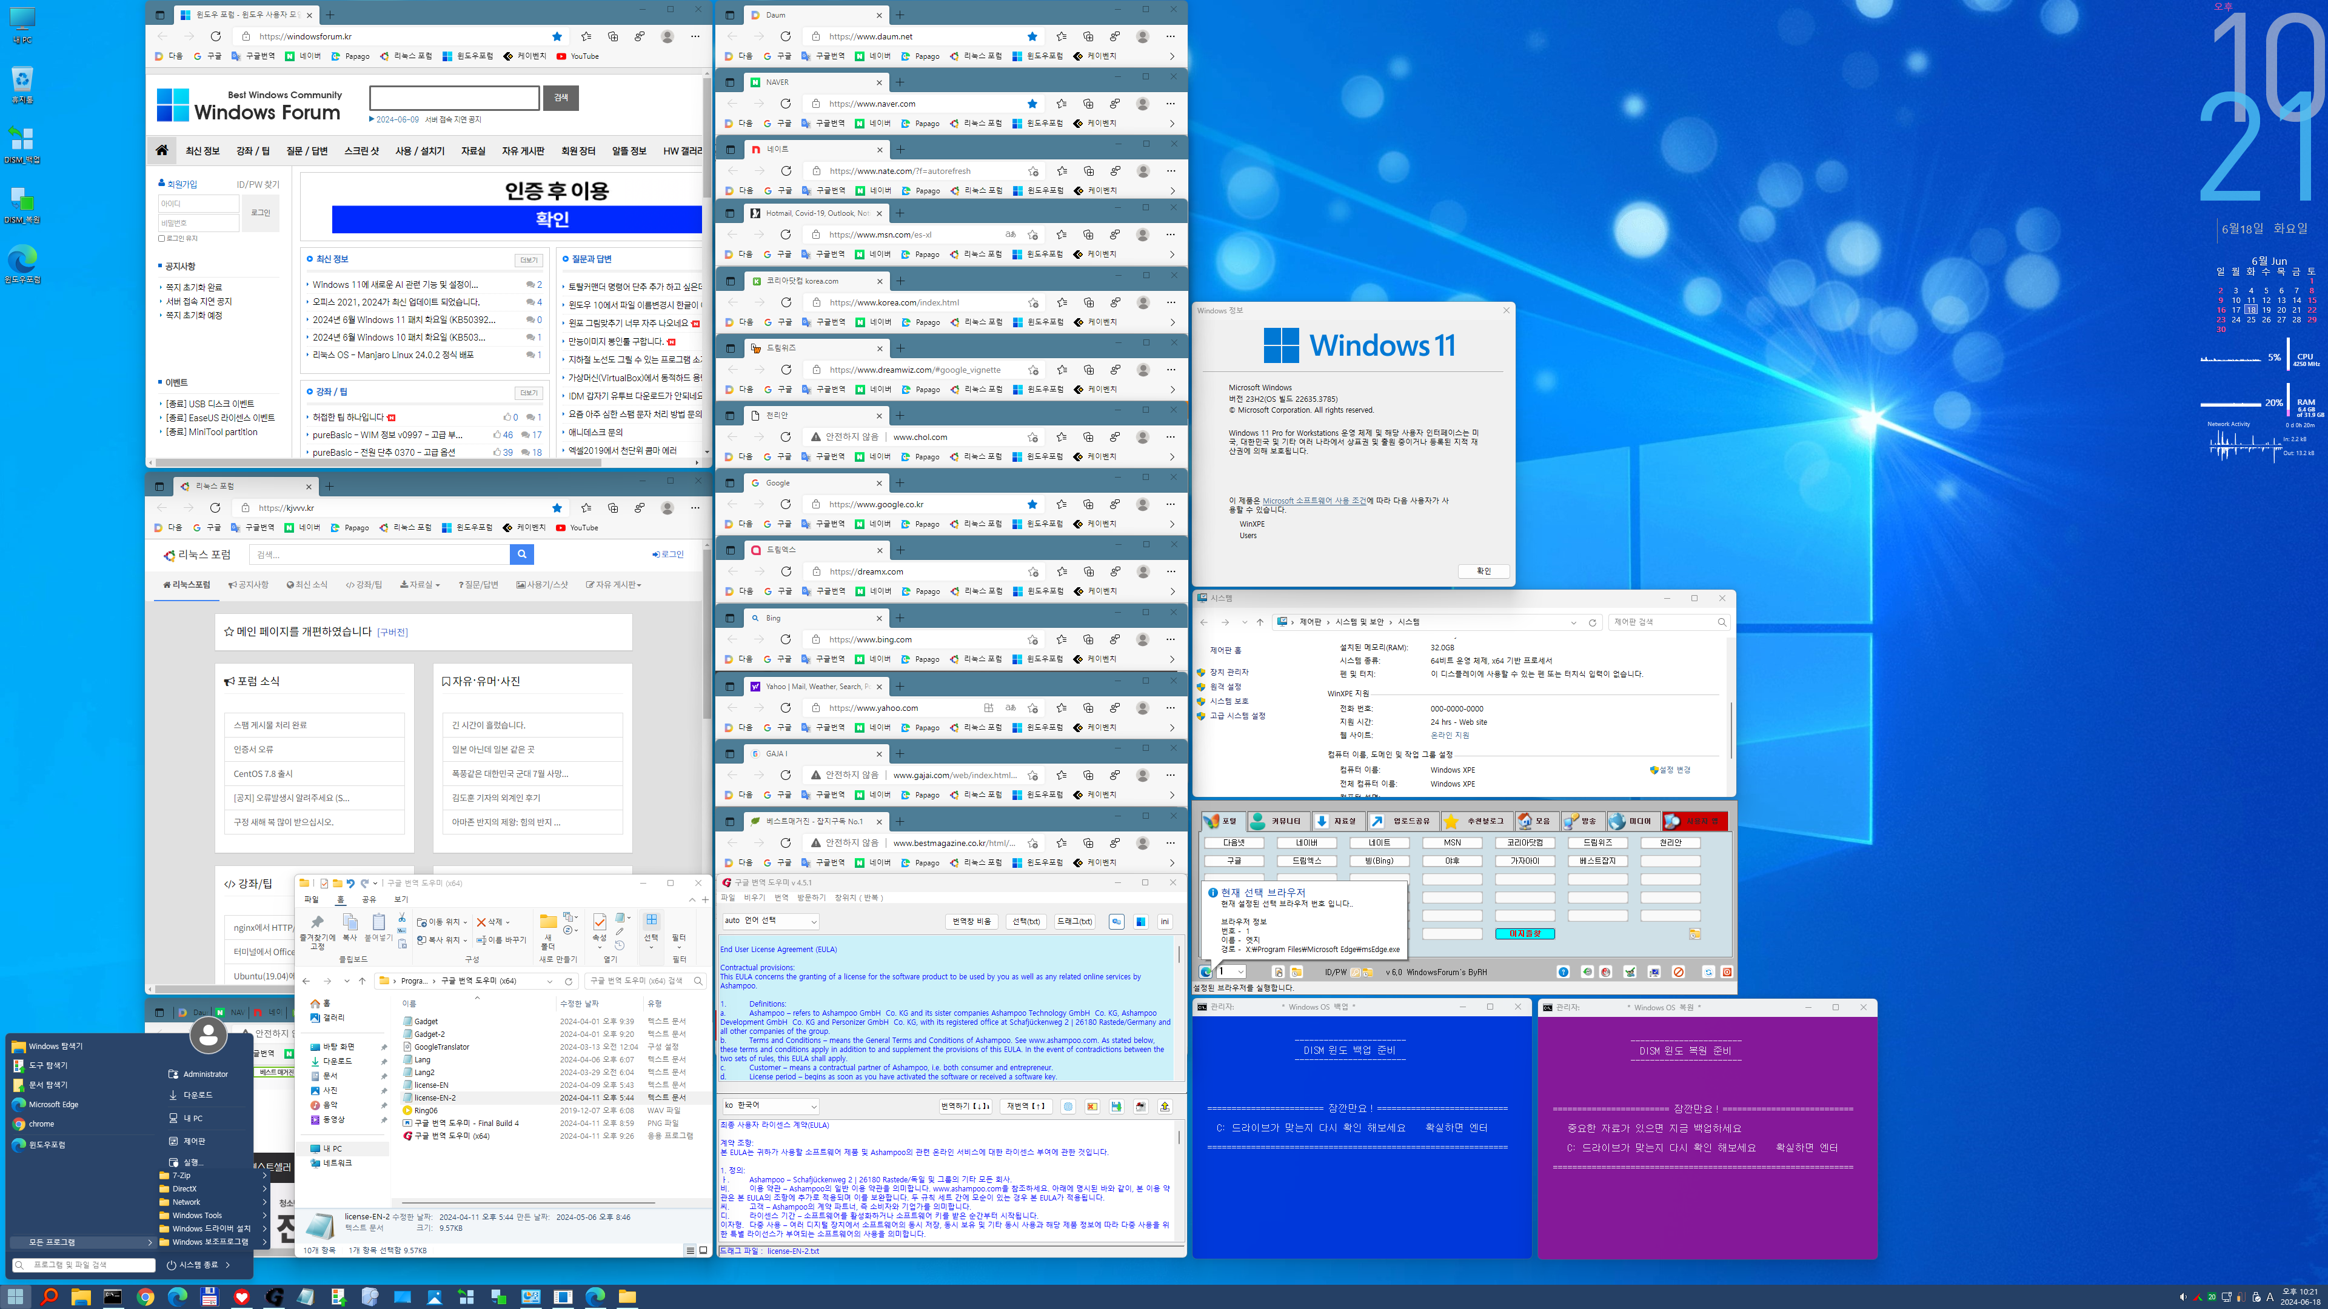The image size is (2328, 1309).
Task: Open the auto 언어 선택 dropdown
Action: tap(770, 921)
